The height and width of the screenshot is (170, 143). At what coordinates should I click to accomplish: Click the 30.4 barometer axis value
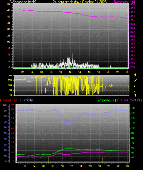click(133, 4)
